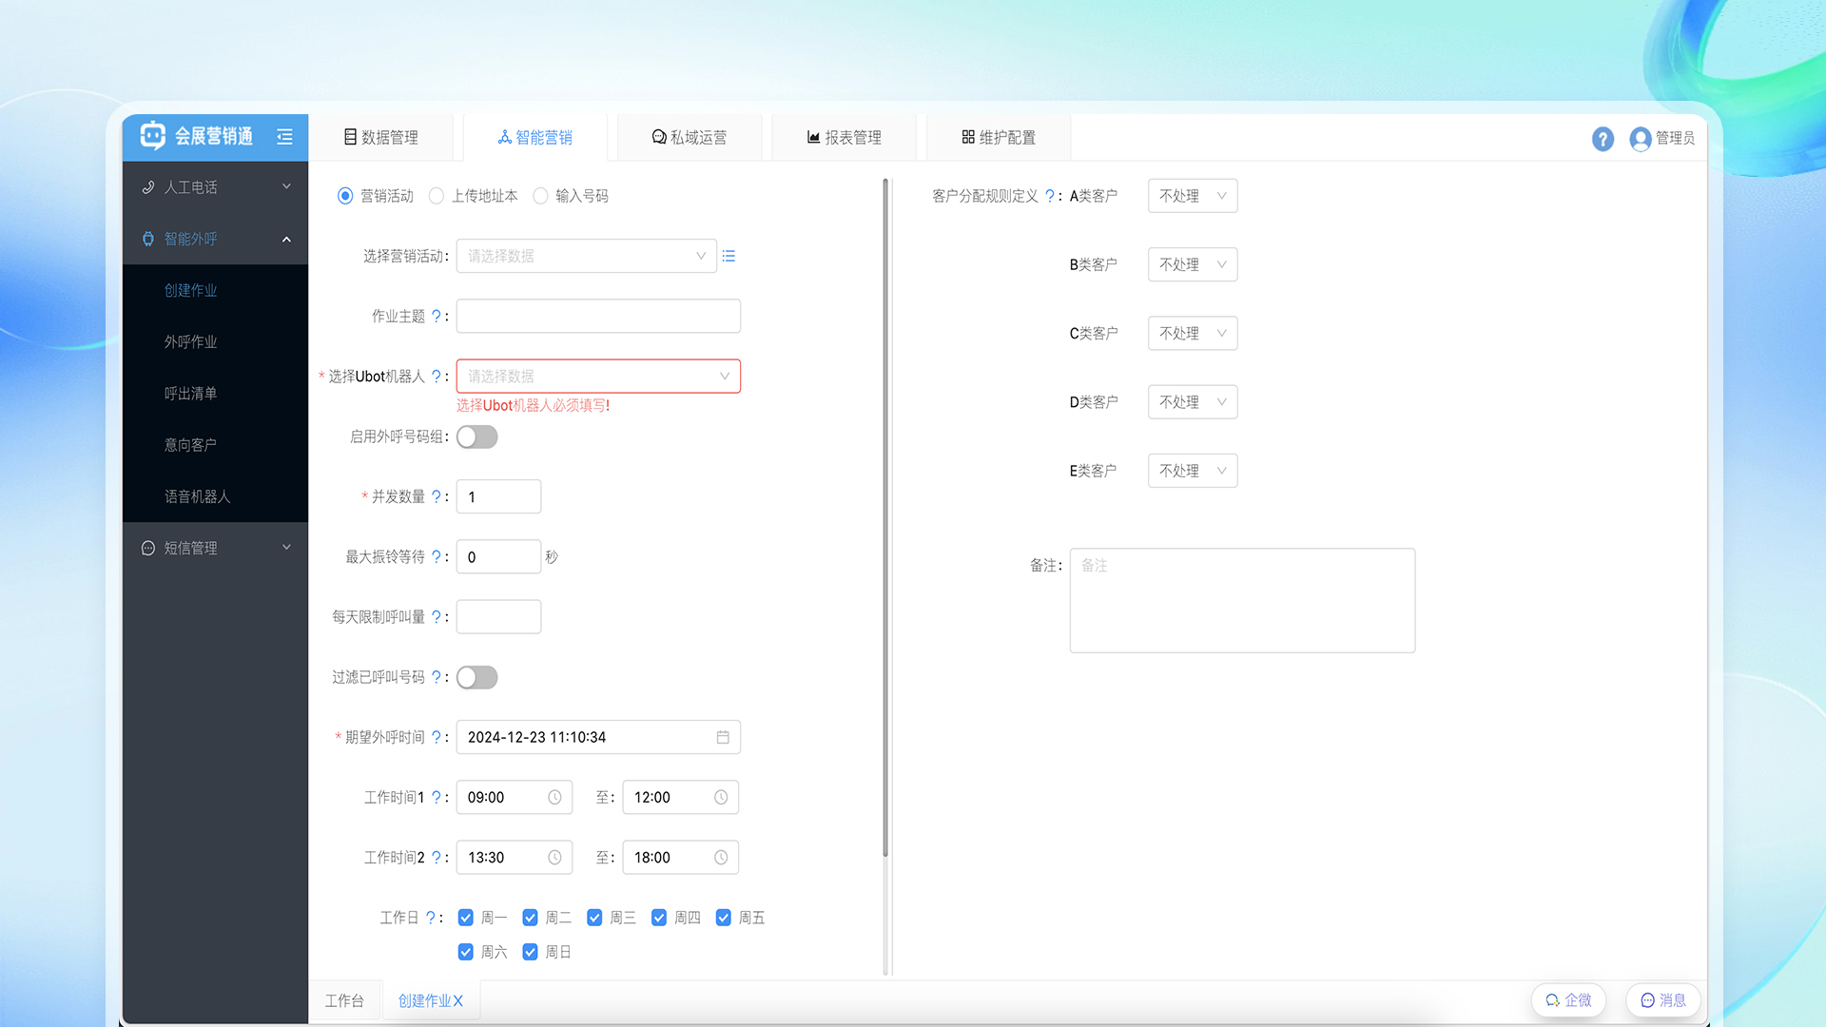Switch to the 维护配置 top tab
The height and width of the screenshot is (1027, 1826).
click(x=999, y=138)
